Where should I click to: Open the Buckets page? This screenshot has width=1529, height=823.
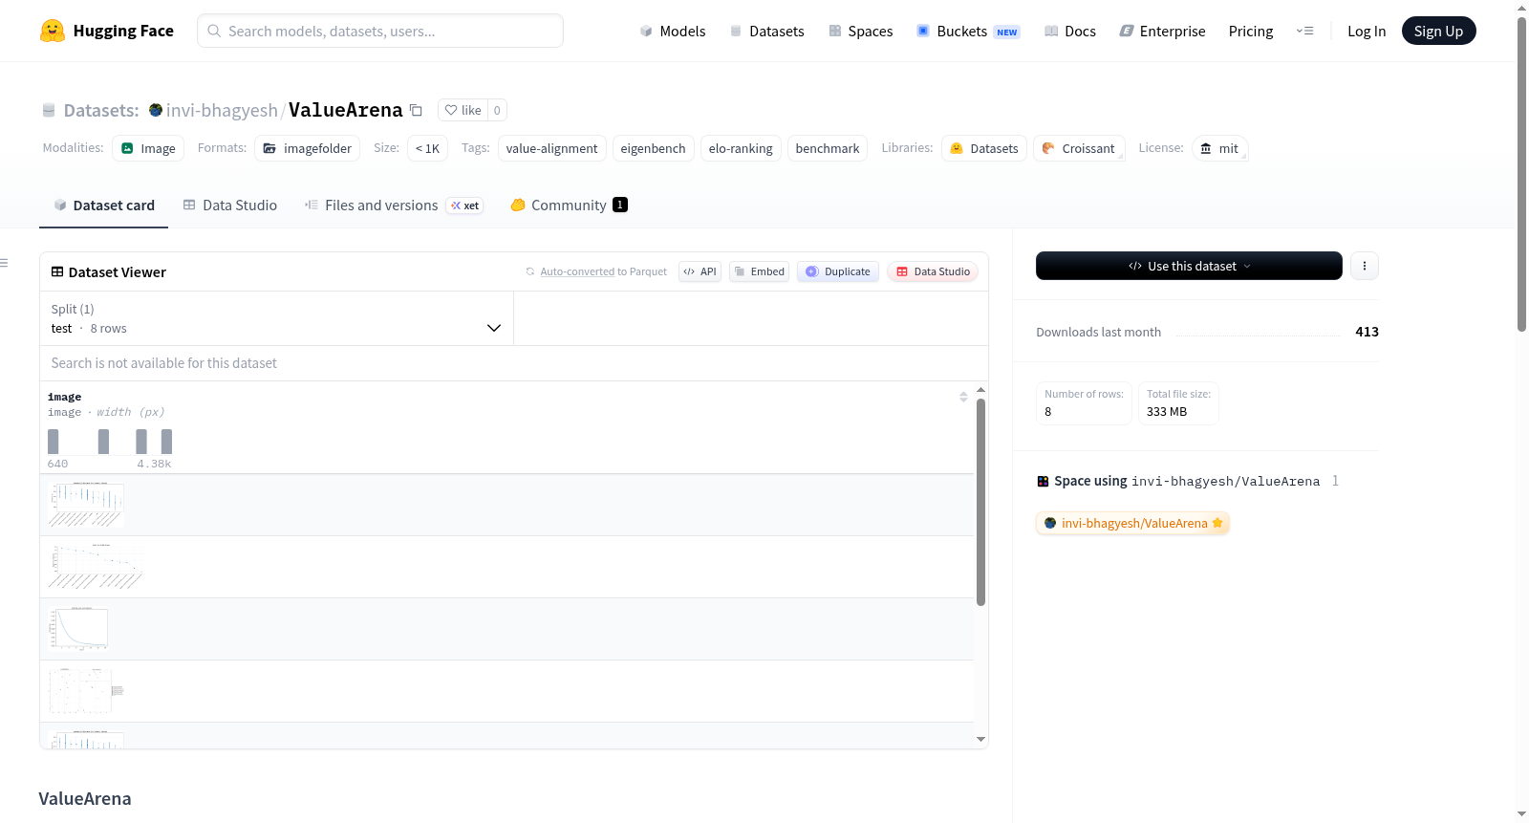968,31
